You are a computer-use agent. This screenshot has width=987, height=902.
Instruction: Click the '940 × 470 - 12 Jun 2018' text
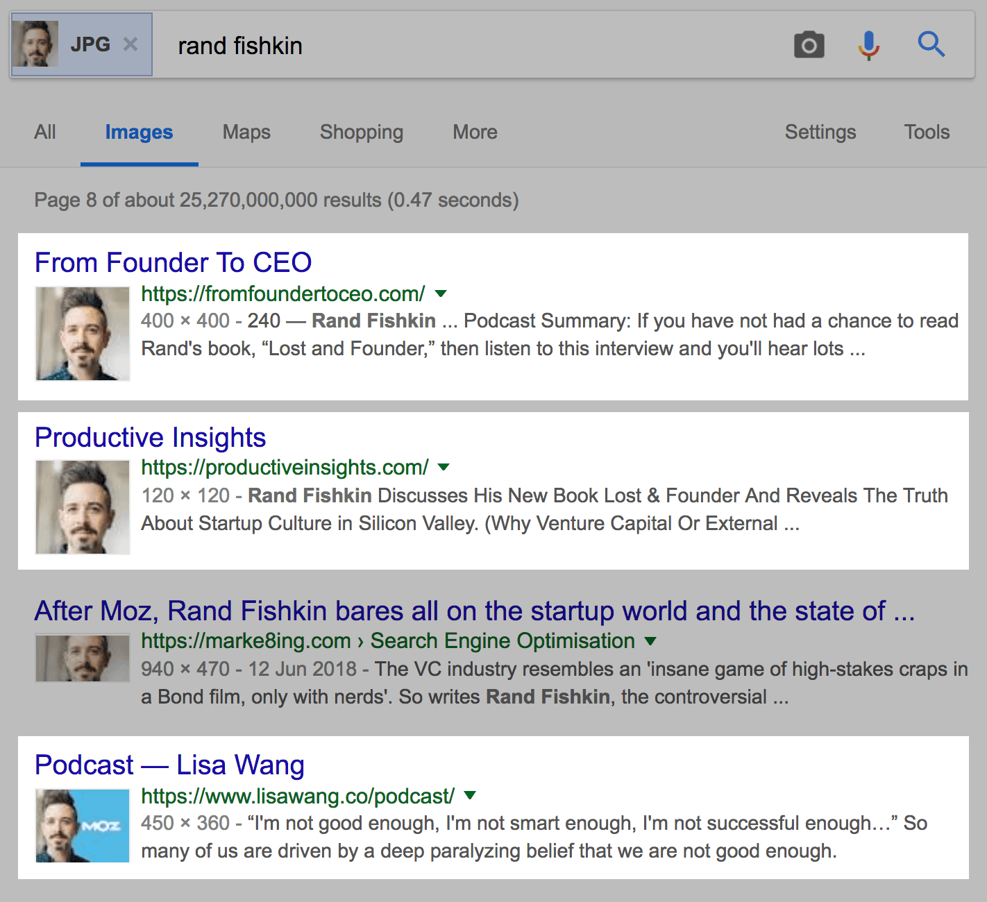(248, 669)
